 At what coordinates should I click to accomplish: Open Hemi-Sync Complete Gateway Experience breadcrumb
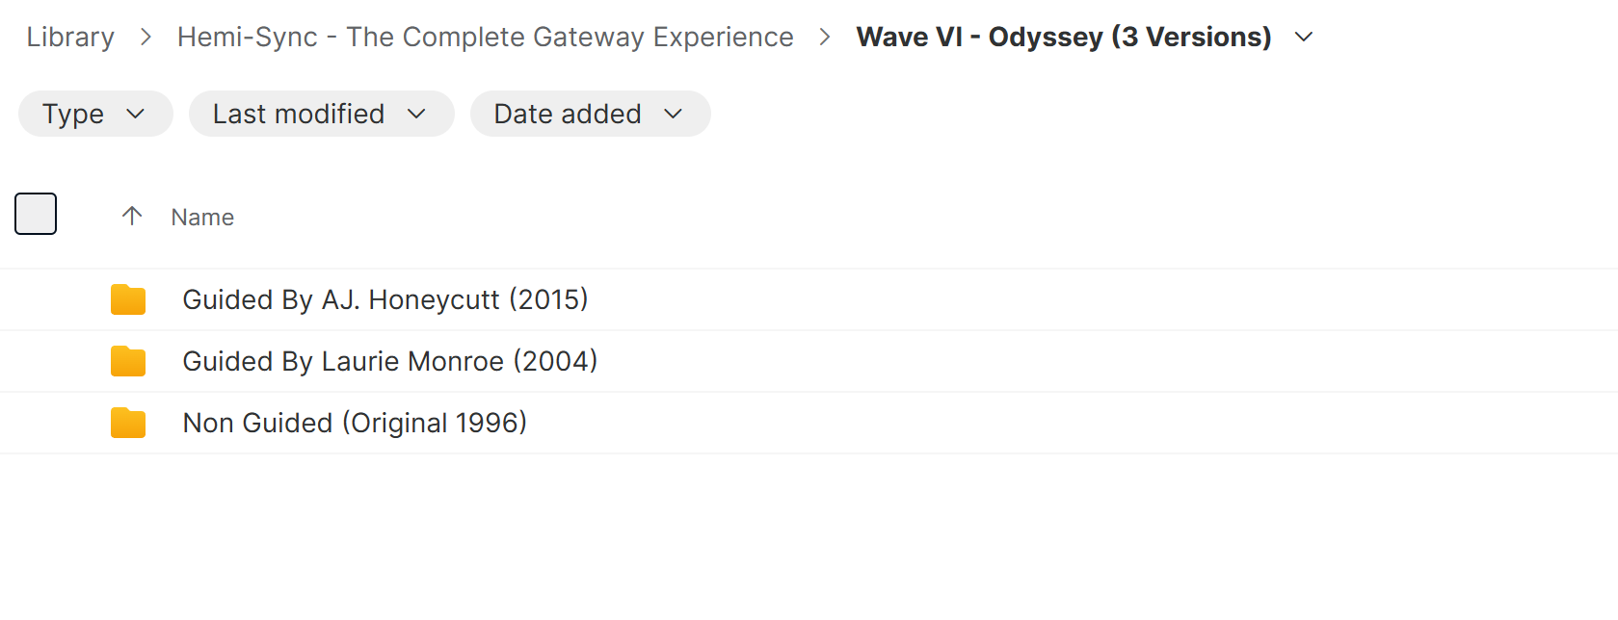point(486,37)
